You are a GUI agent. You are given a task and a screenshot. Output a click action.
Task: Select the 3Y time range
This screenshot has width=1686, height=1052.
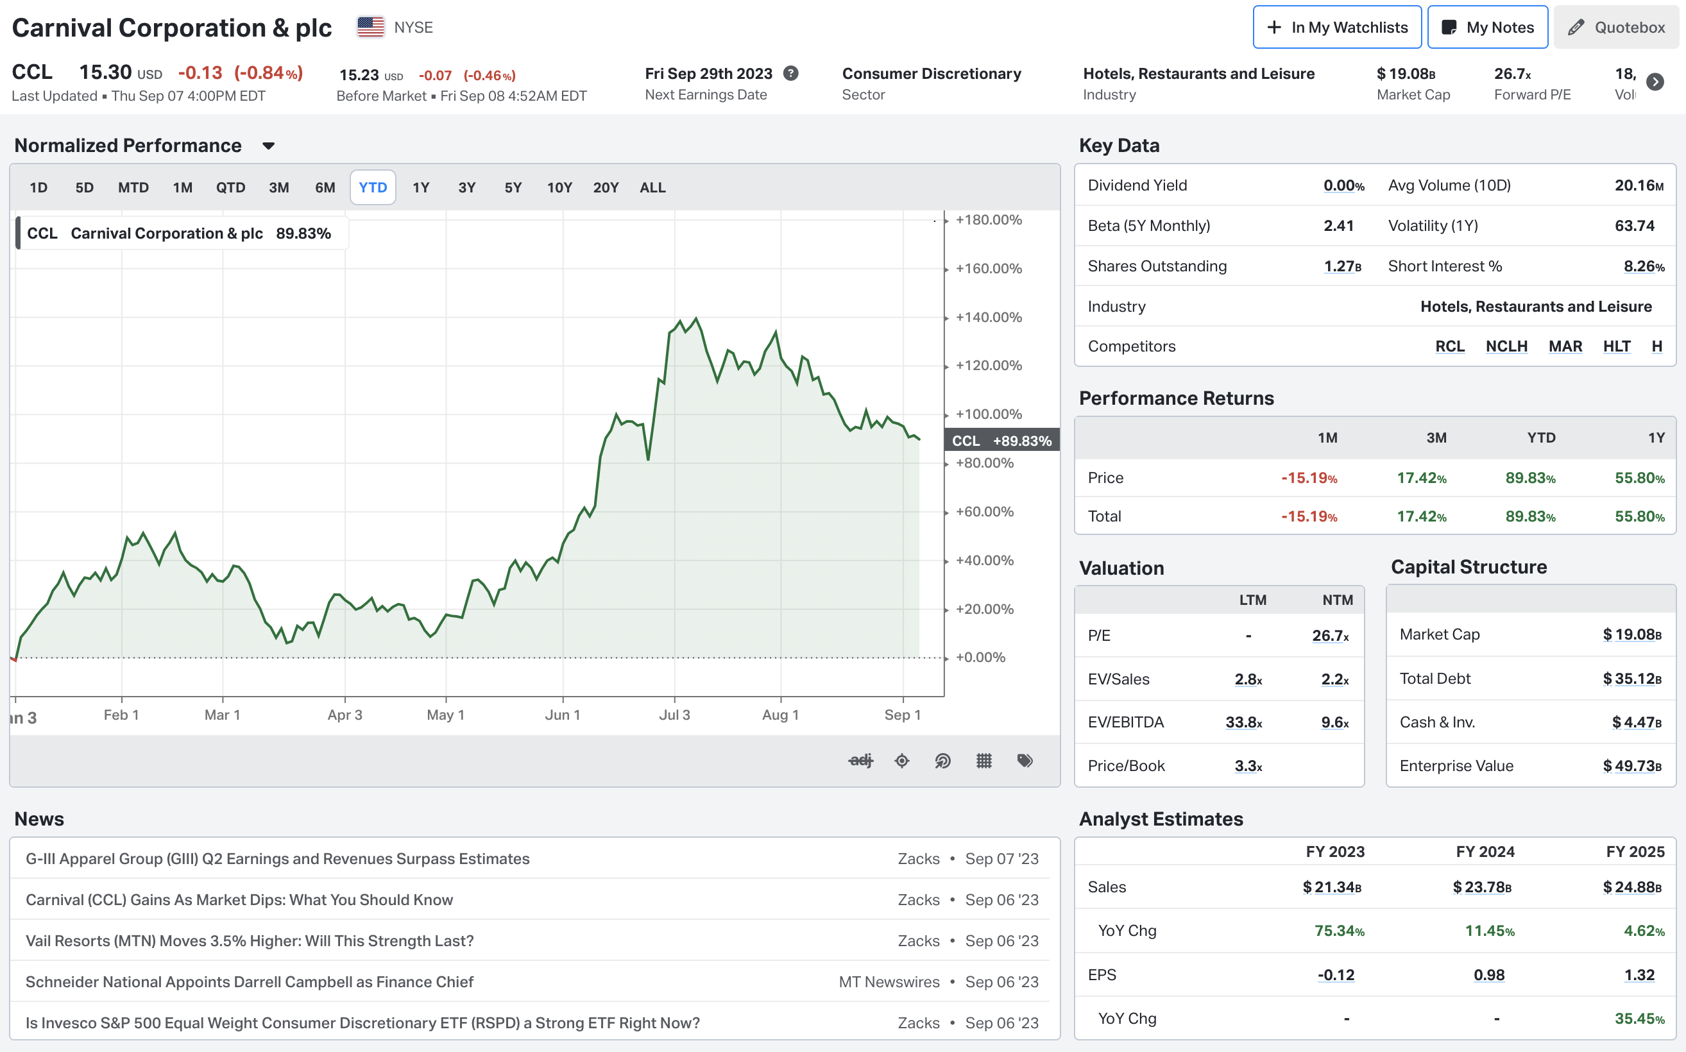[467, 187]
